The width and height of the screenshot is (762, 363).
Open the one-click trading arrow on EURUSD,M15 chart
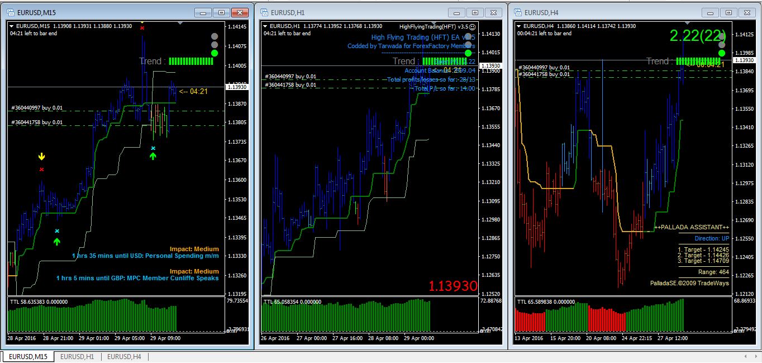pos(12,26)
